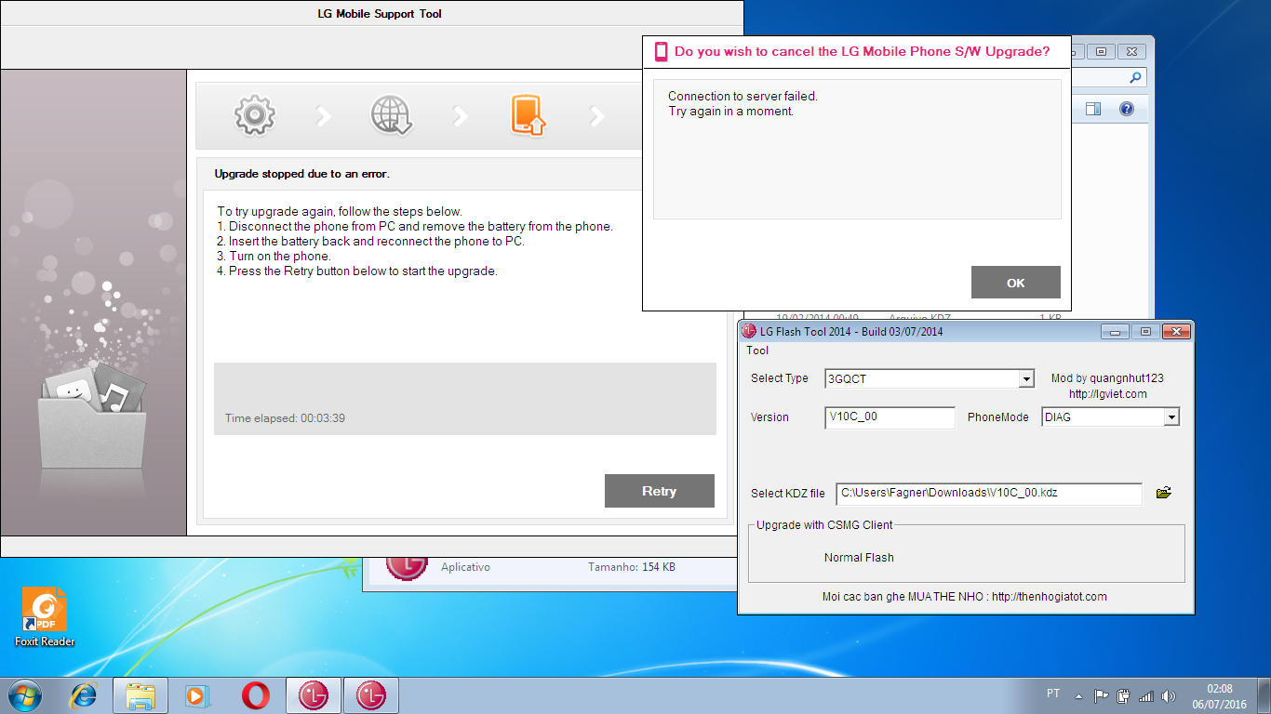Expand the PhoneMode dropdown
The image size is (1271, 714).
point(1171,417)
